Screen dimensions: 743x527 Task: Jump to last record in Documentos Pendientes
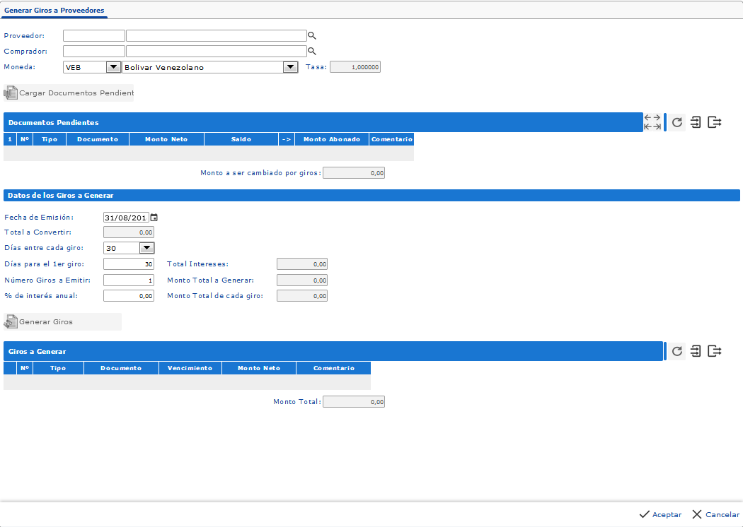click(x=657, y=126)
